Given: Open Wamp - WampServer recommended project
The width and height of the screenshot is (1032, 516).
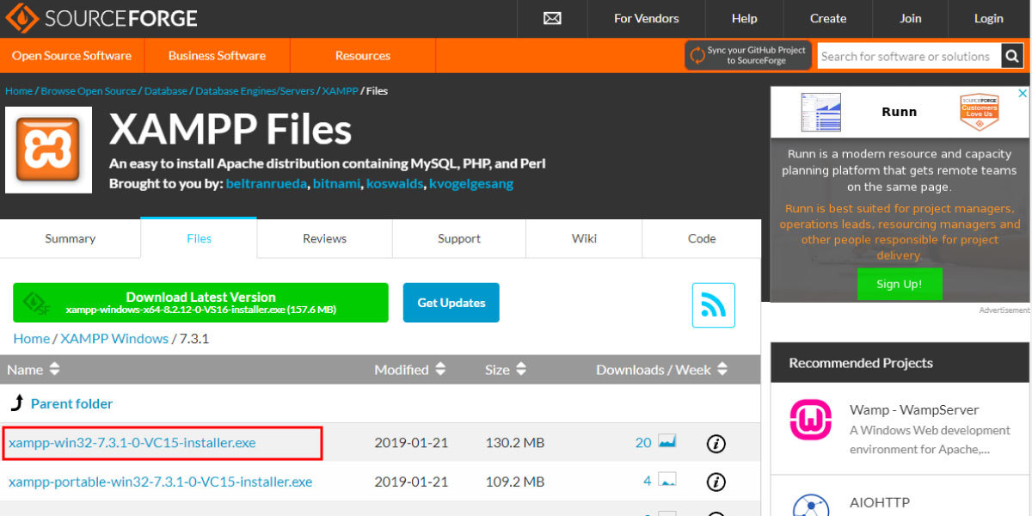Looking at the screenshot, I should click(x=914, y=409).
